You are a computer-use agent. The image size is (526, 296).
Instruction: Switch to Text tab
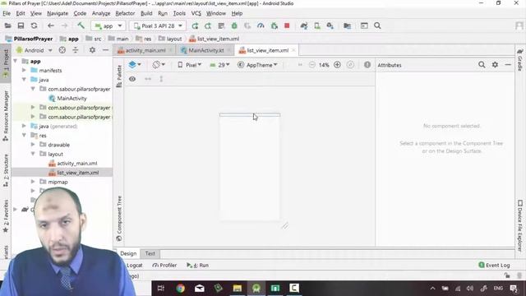point(150,254)
